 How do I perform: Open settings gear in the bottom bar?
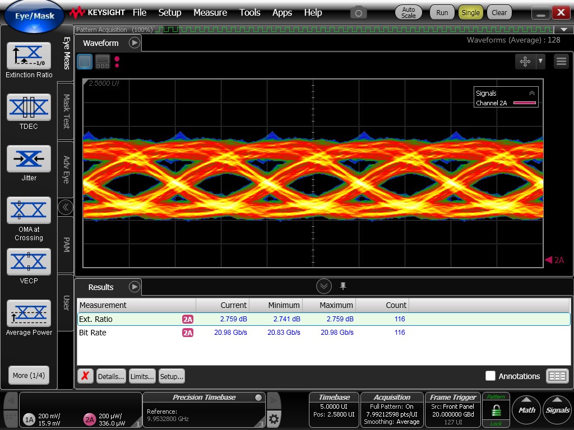coord(274,418)
